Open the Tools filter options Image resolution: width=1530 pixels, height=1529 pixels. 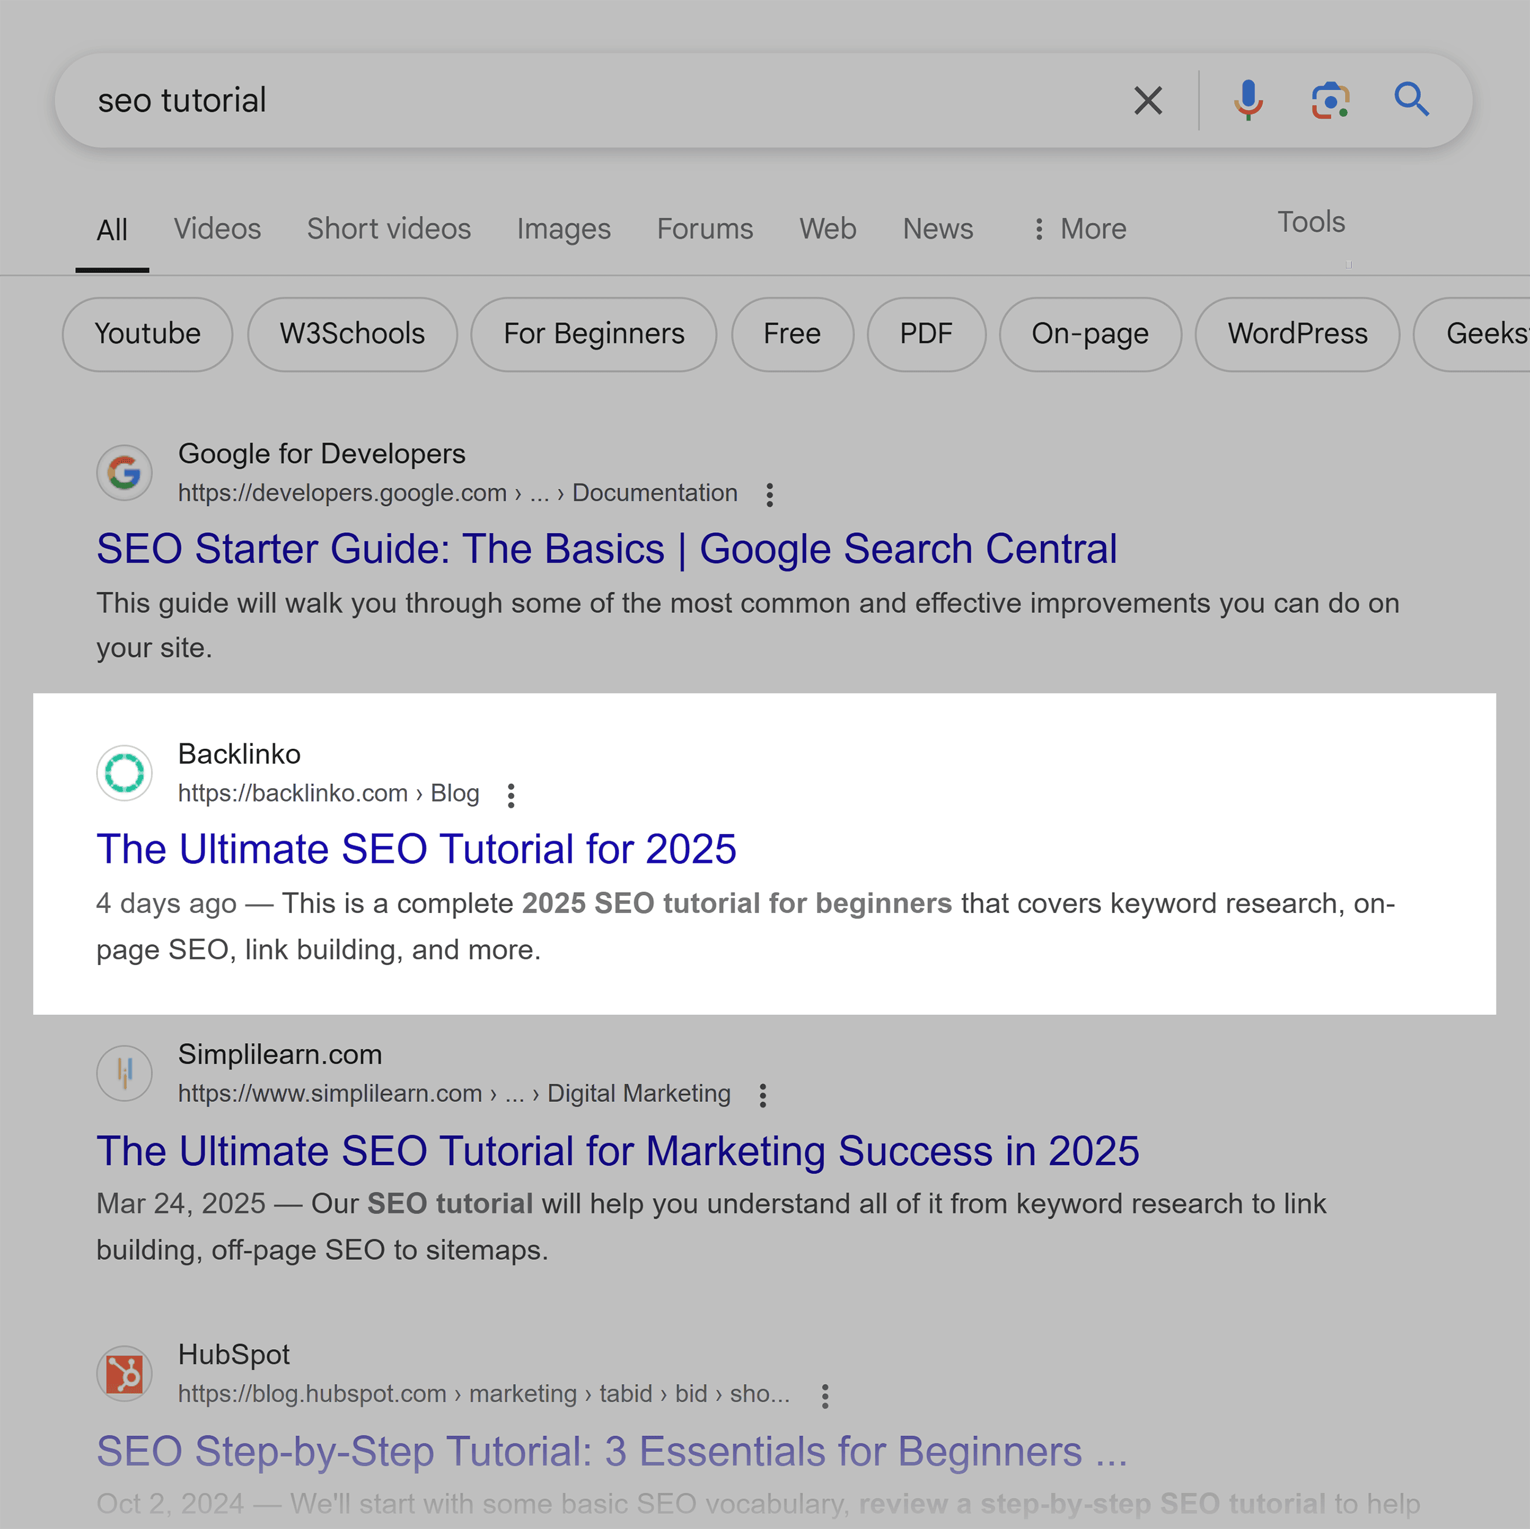point(1311,221)
